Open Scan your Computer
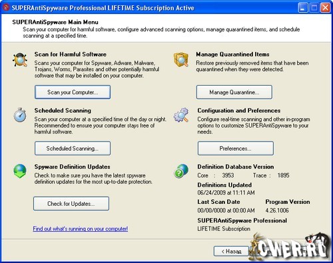Viewport: 333px width, 263px height. click(x=73, y=92)
